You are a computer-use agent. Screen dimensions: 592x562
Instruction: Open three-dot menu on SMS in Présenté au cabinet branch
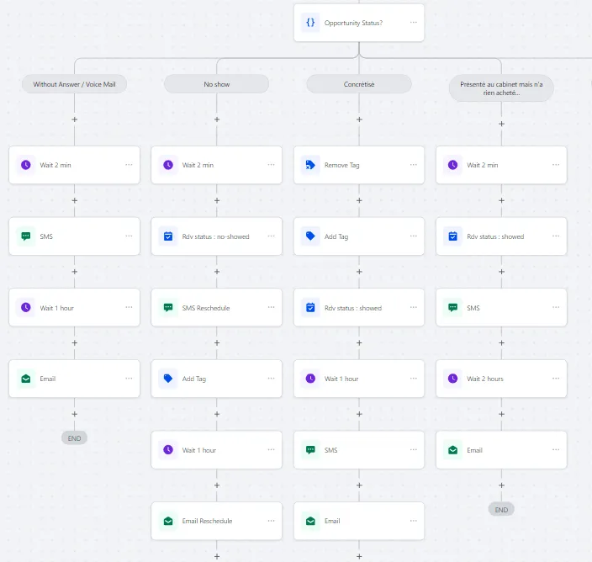[556, 307]
